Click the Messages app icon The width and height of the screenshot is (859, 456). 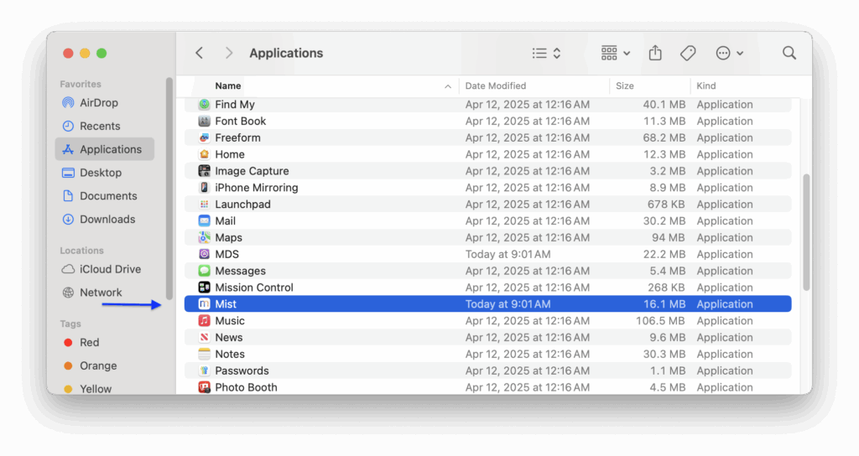pyautogui.click(x=205, y=271)
